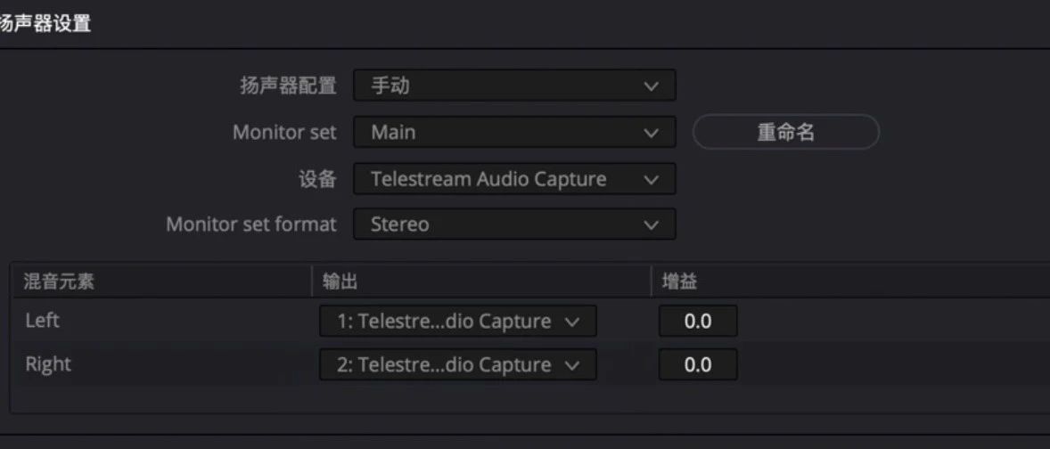This screenshot has width=1050, height=449.
Task: Click the Monitor set format field label
Action: 251,224
